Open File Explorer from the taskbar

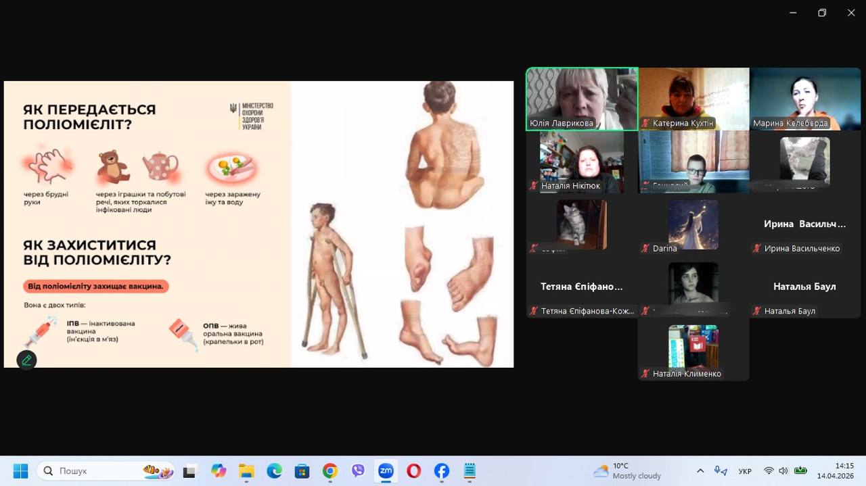click(246, 471)
